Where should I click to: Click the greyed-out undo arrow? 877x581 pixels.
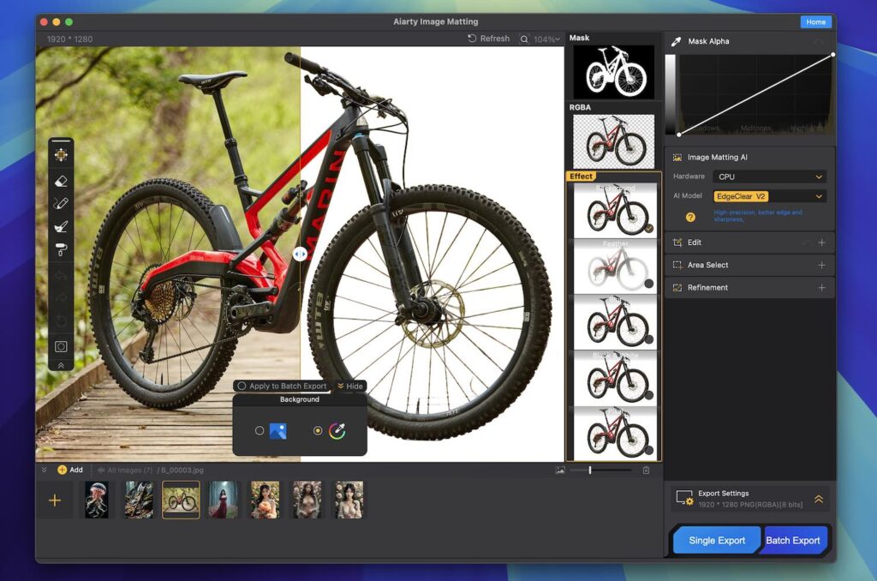click(x=61, y=275)
